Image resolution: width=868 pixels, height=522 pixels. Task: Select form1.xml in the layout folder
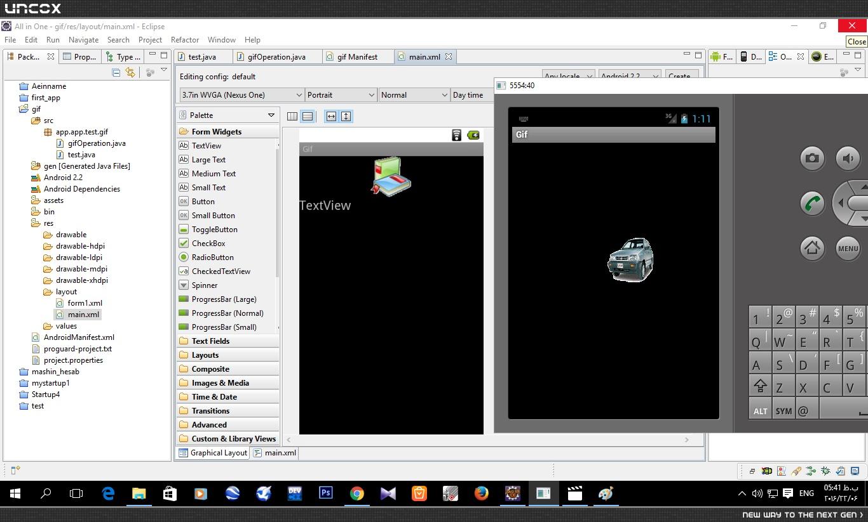[x=85, y=303]
